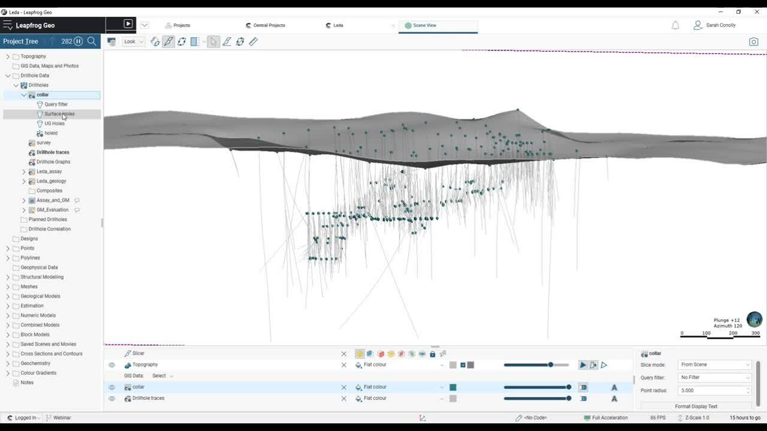Open the Leapfrog Geo hamburger menu
The image size is (767, 431).
point(8,25)
